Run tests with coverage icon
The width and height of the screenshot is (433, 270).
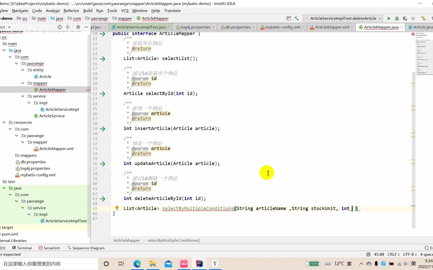(x=405, y=18)
